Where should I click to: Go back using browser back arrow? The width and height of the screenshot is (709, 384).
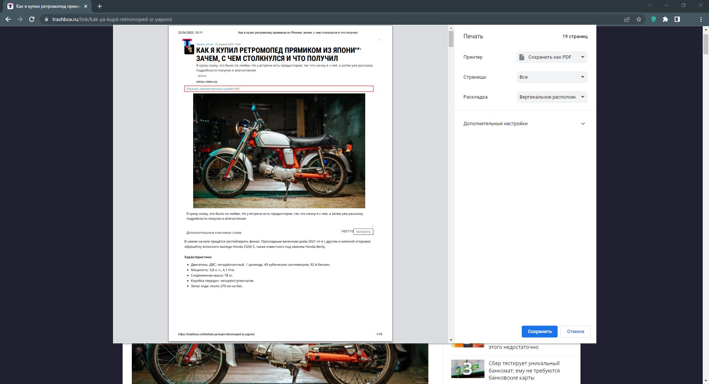[x=8, y=19]
